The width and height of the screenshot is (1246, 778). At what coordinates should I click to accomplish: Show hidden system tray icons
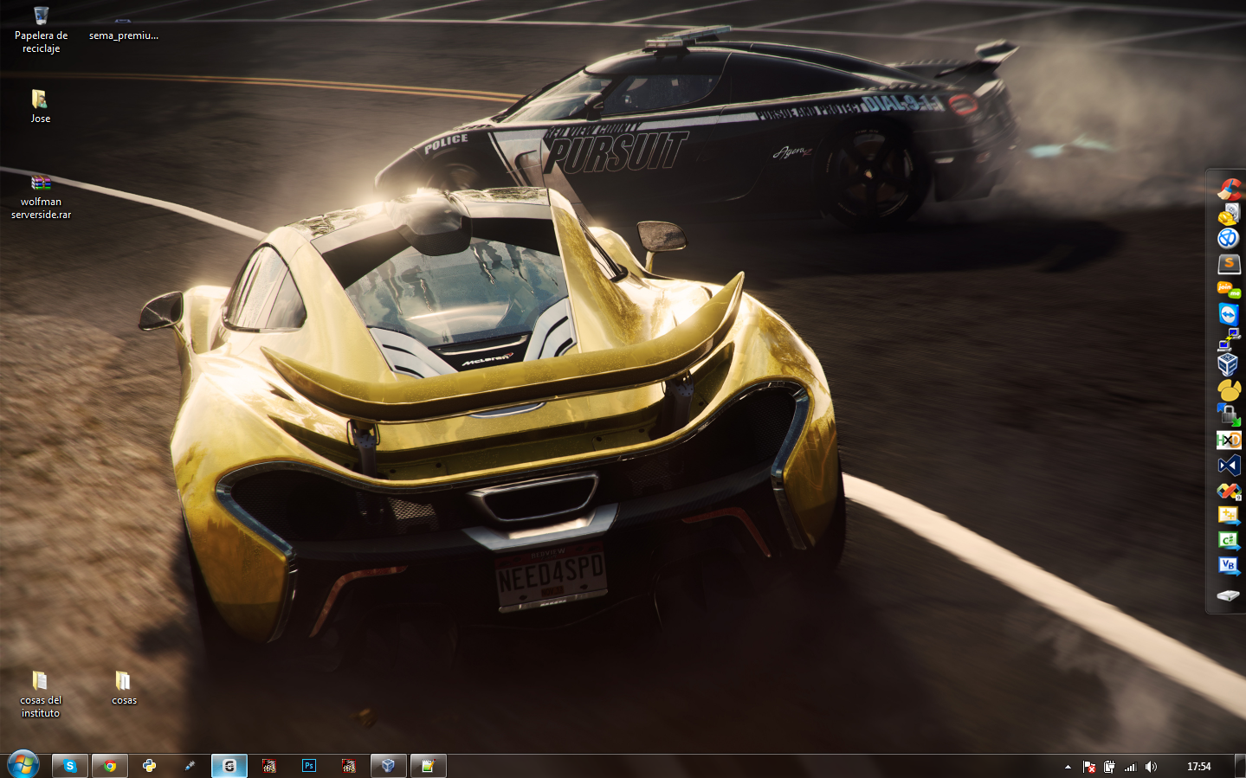[1068, 767]
